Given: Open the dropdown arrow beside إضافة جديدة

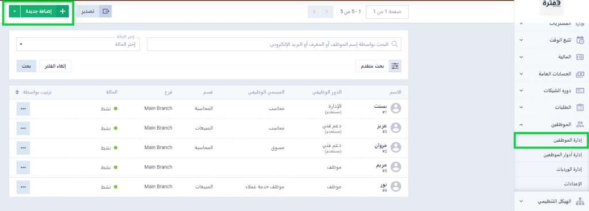Looking at the screenshot, I should click(x=14, y=11).
